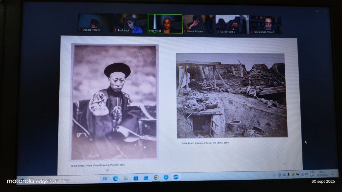The image size is (342, 192).
Task: Open the volume control in system tray
Action: [x=306, y=174]
